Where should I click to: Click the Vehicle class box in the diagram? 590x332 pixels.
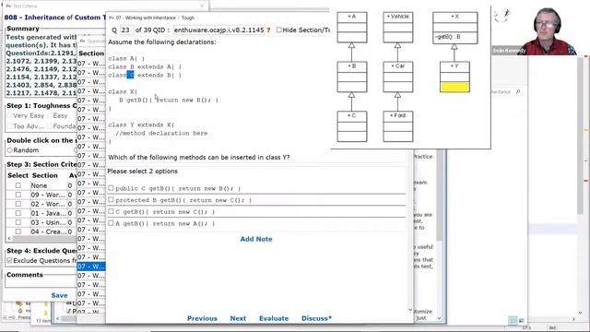pos(397,27)
